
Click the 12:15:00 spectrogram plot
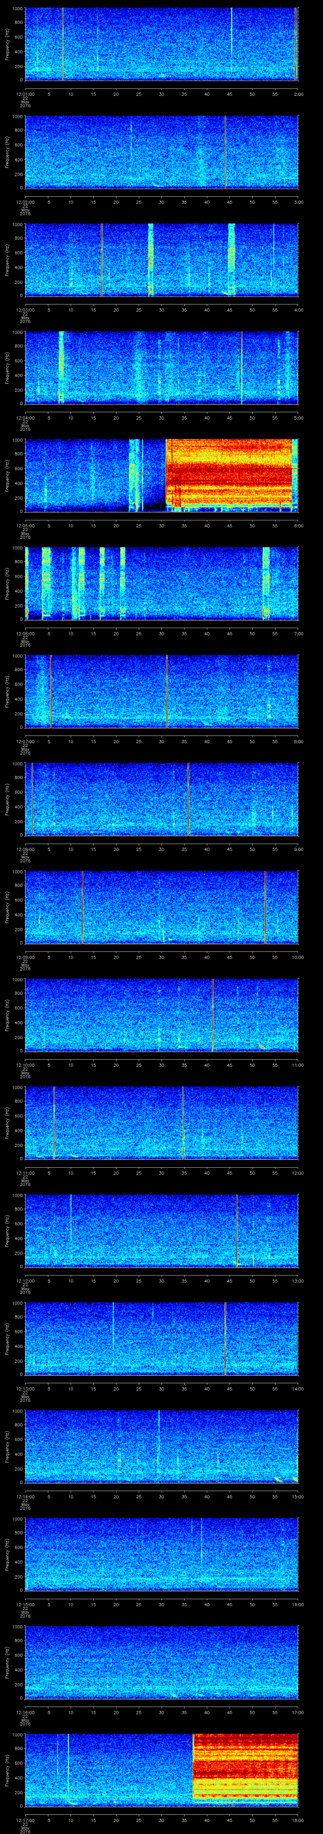(162, 1554)
